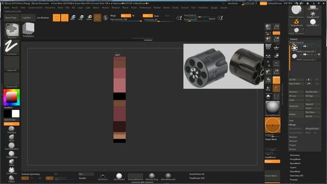The height and width of the screenshot is (184, 327).
Task: Toggle the local symmetry L.Sym button
Action: coord(268,55)
